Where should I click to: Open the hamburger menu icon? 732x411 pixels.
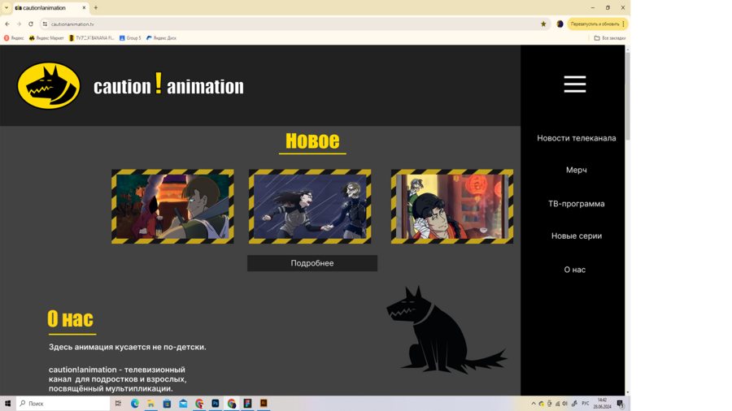pyautogui.click(x=574, y=84)
